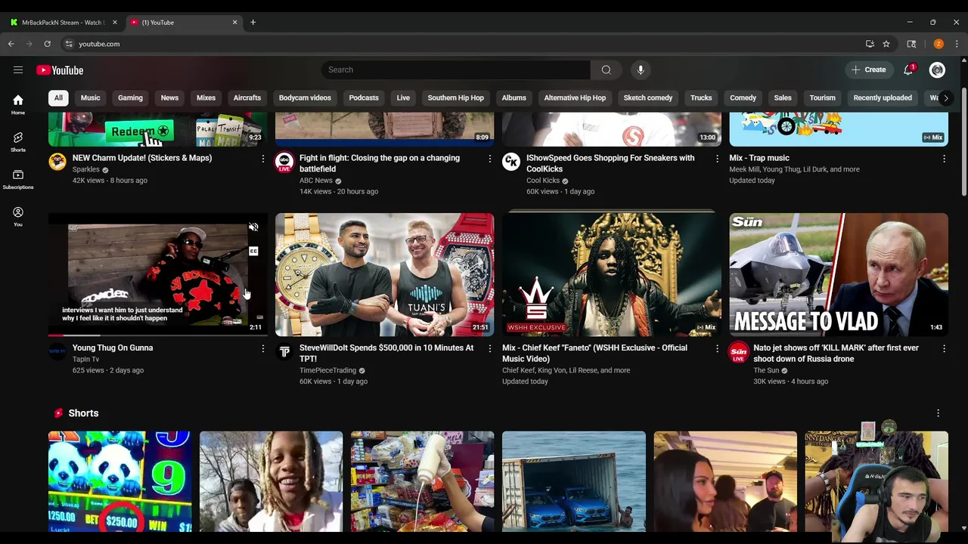Open Sparkles channel avatar
This screenshot has width=968, height=544.
coord(57,161)
